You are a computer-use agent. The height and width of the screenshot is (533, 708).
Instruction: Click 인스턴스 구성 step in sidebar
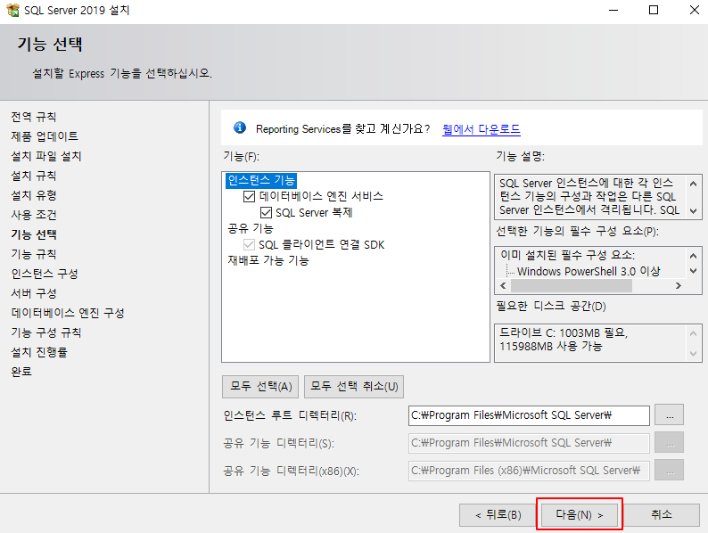[x=45, y=274]
